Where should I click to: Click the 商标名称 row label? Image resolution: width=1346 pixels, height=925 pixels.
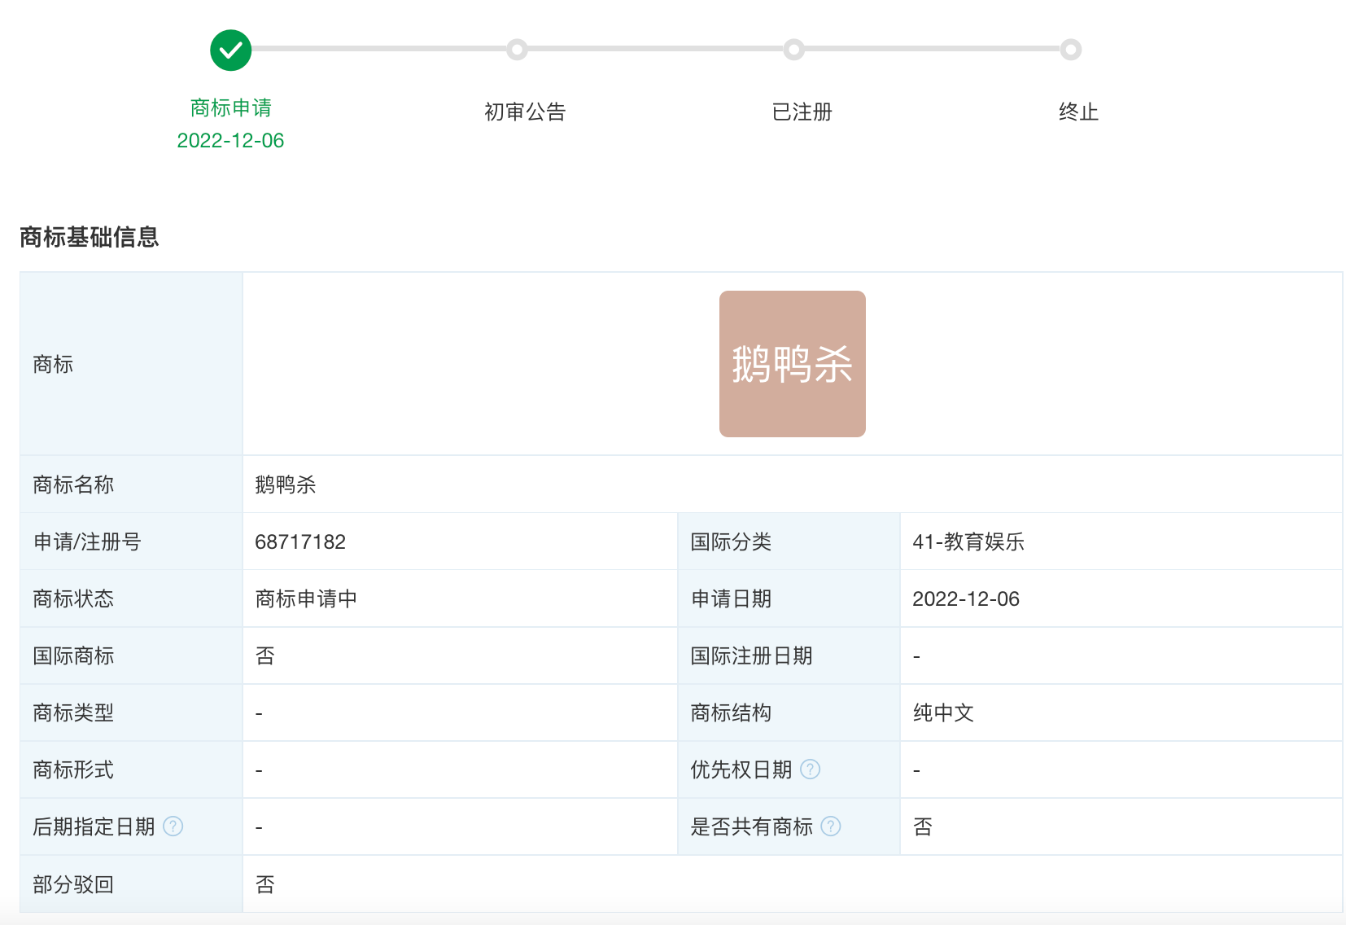point(73,484)
